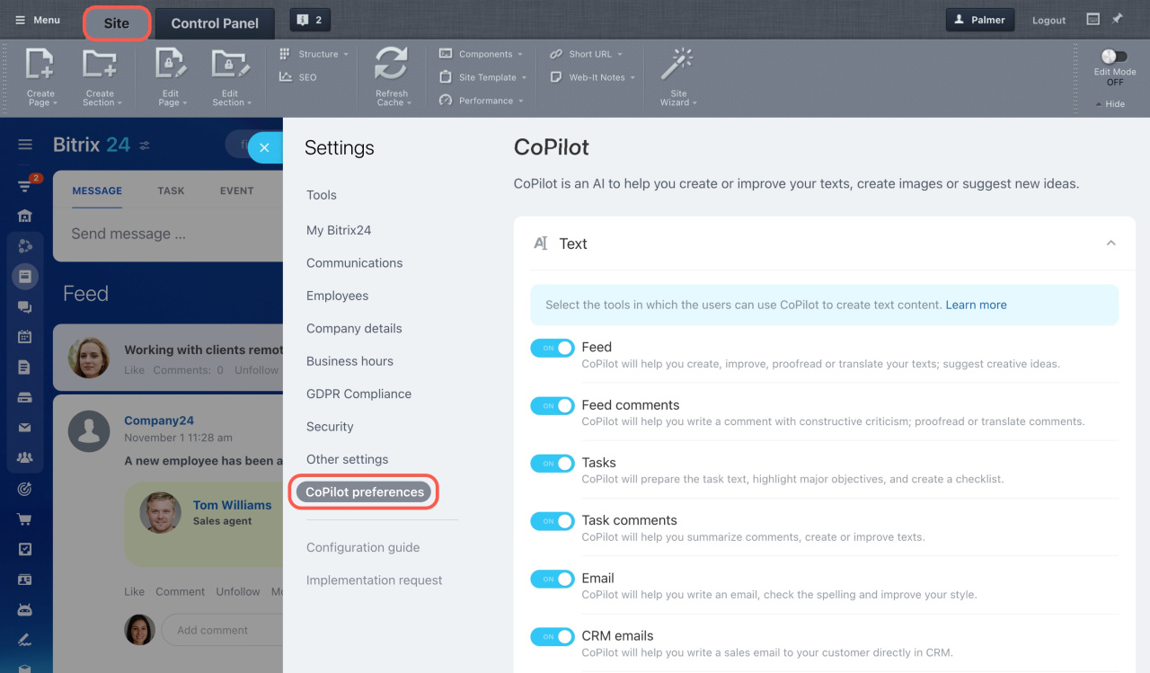Select the Calendar icon in left sidebar
This screenshot has width=1150, height=673.
click(x=24, y=336)
